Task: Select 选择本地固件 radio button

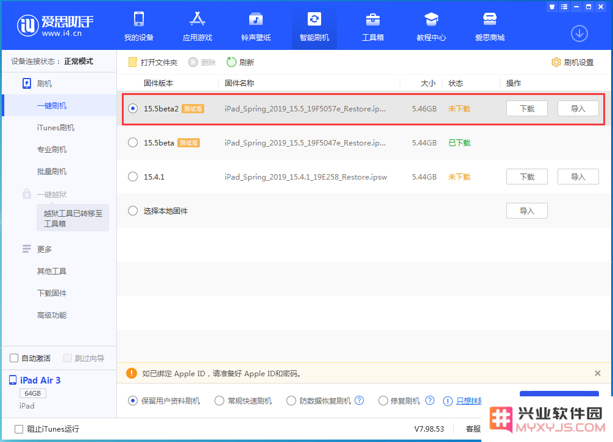Action: (133, 211)
